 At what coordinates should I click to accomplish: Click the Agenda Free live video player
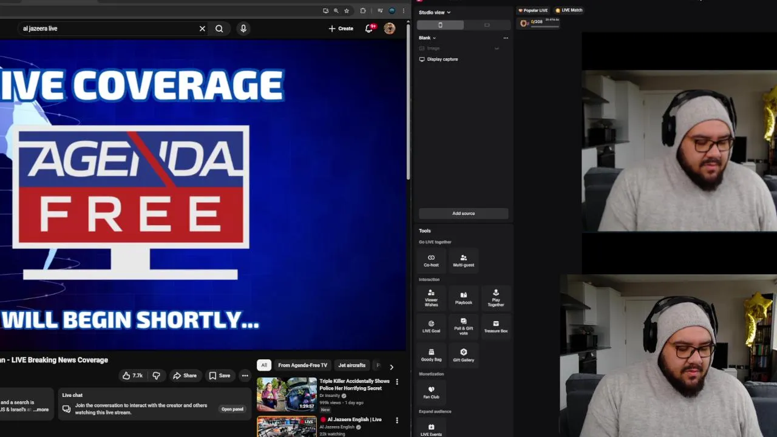202,195
